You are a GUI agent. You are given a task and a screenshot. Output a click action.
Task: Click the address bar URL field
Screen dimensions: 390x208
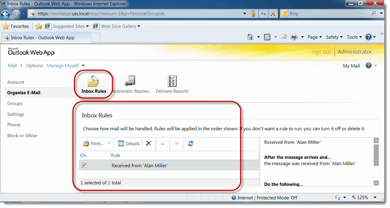pos(139,14)
